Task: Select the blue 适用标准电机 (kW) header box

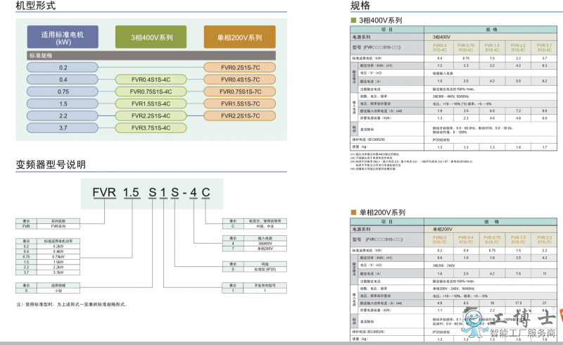Action: [x=63, y=37]
